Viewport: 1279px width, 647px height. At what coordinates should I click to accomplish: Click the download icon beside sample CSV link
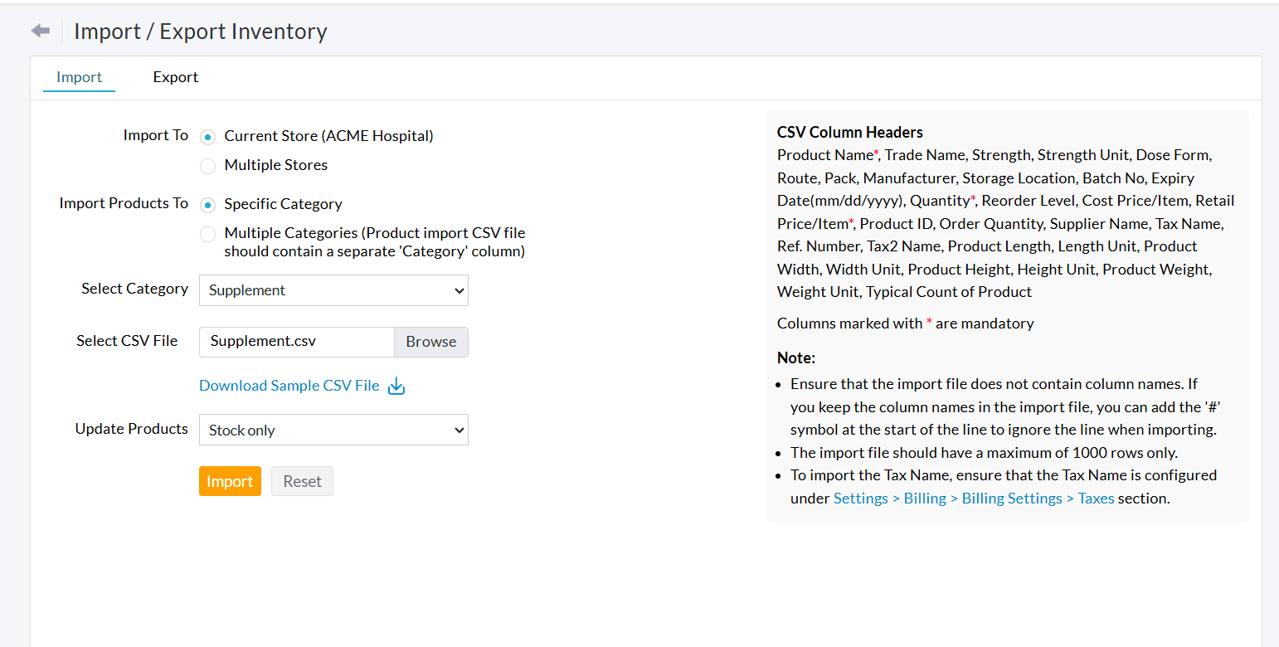coord(396,386)
